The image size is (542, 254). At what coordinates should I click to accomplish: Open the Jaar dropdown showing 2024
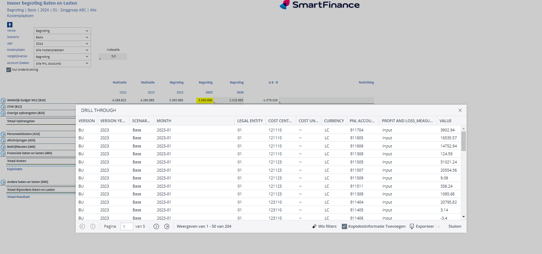coord(62,44)
